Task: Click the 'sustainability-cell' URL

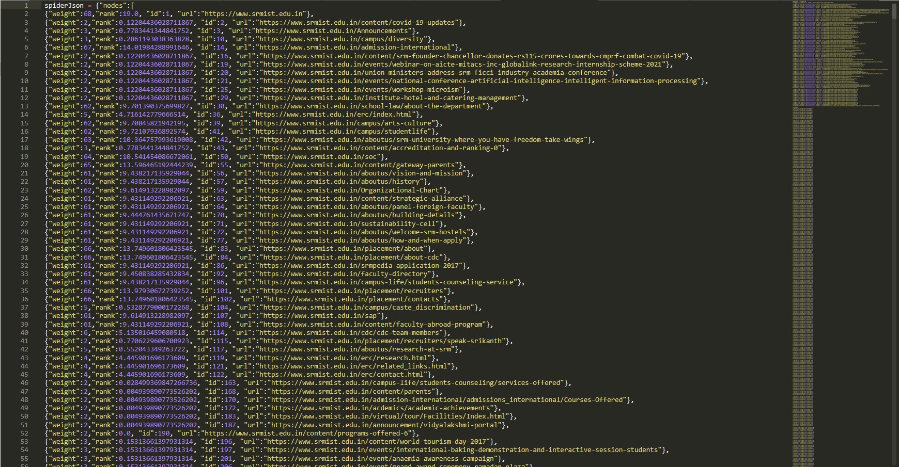Action: click(347, 224)
